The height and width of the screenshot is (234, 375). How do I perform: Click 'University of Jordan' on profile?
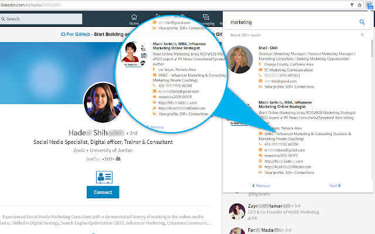(111, 150)
